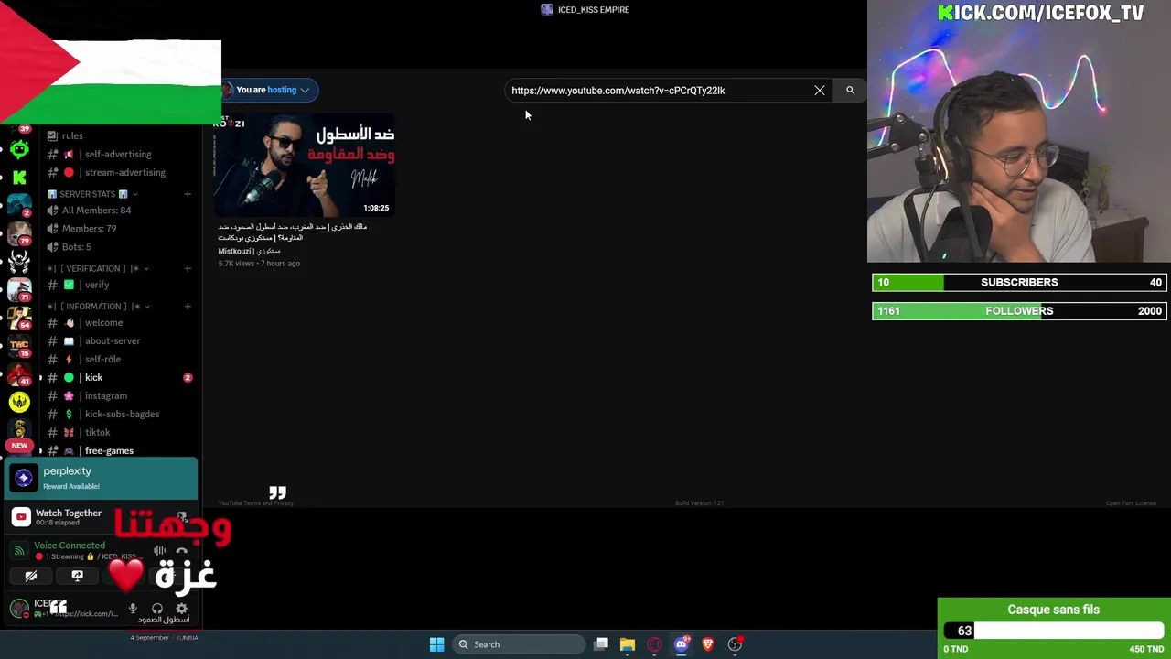Click the ICED user avatar
Viewport: 1171px width, 659px height.
click(x=19, y=608)
